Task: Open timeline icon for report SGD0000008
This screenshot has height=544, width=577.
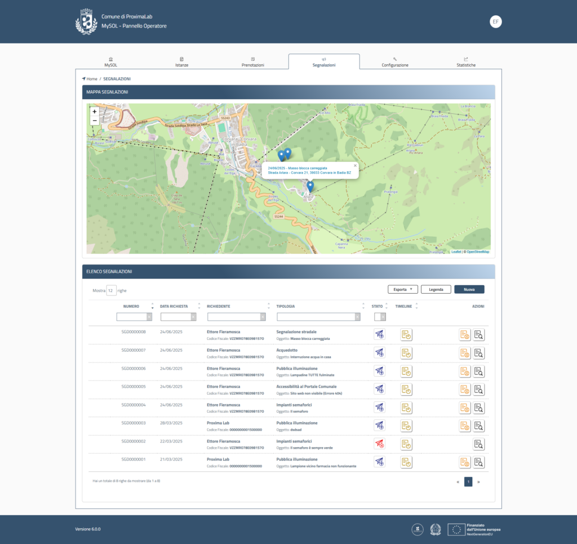Action: (406, 335)
